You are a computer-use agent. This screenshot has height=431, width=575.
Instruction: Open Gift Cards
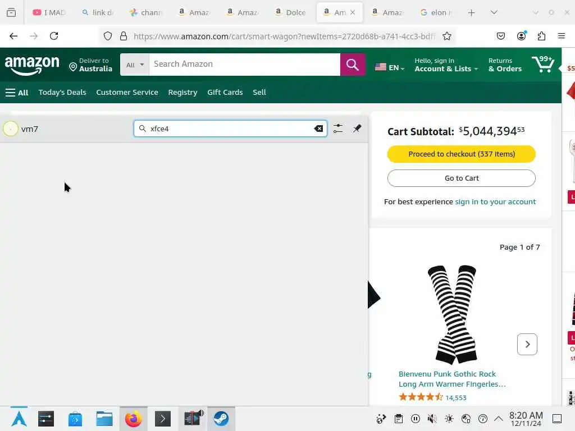click(x=225, y=93)
